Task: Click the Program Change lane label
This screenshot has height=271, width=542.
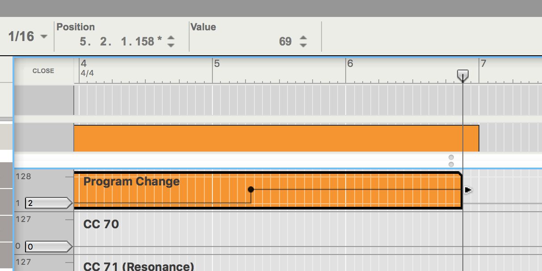Action: [131, 181]
